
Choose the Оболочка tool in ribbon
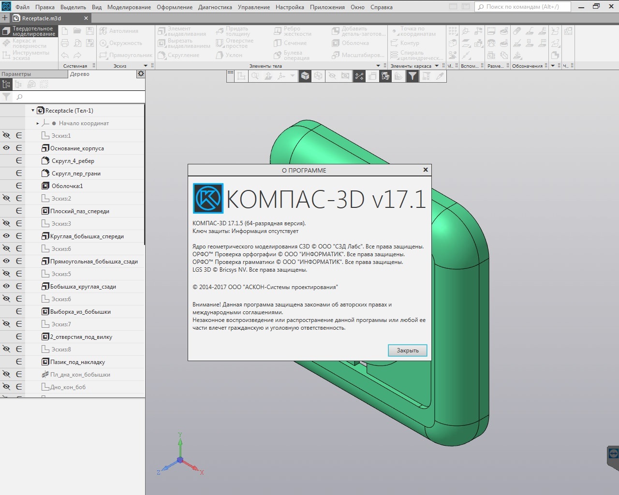point(351,43)
